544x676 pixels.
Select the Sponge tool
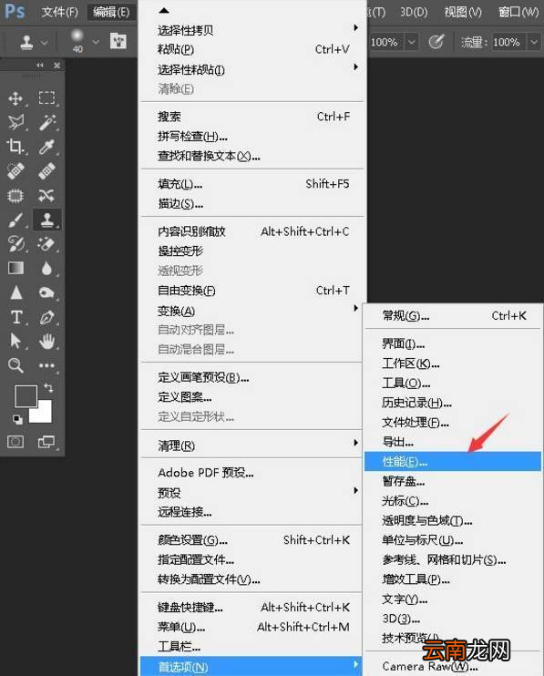[46, 292]
